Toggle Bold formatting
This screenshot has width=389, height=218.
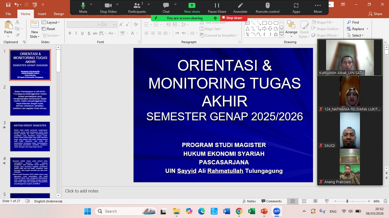70,33
